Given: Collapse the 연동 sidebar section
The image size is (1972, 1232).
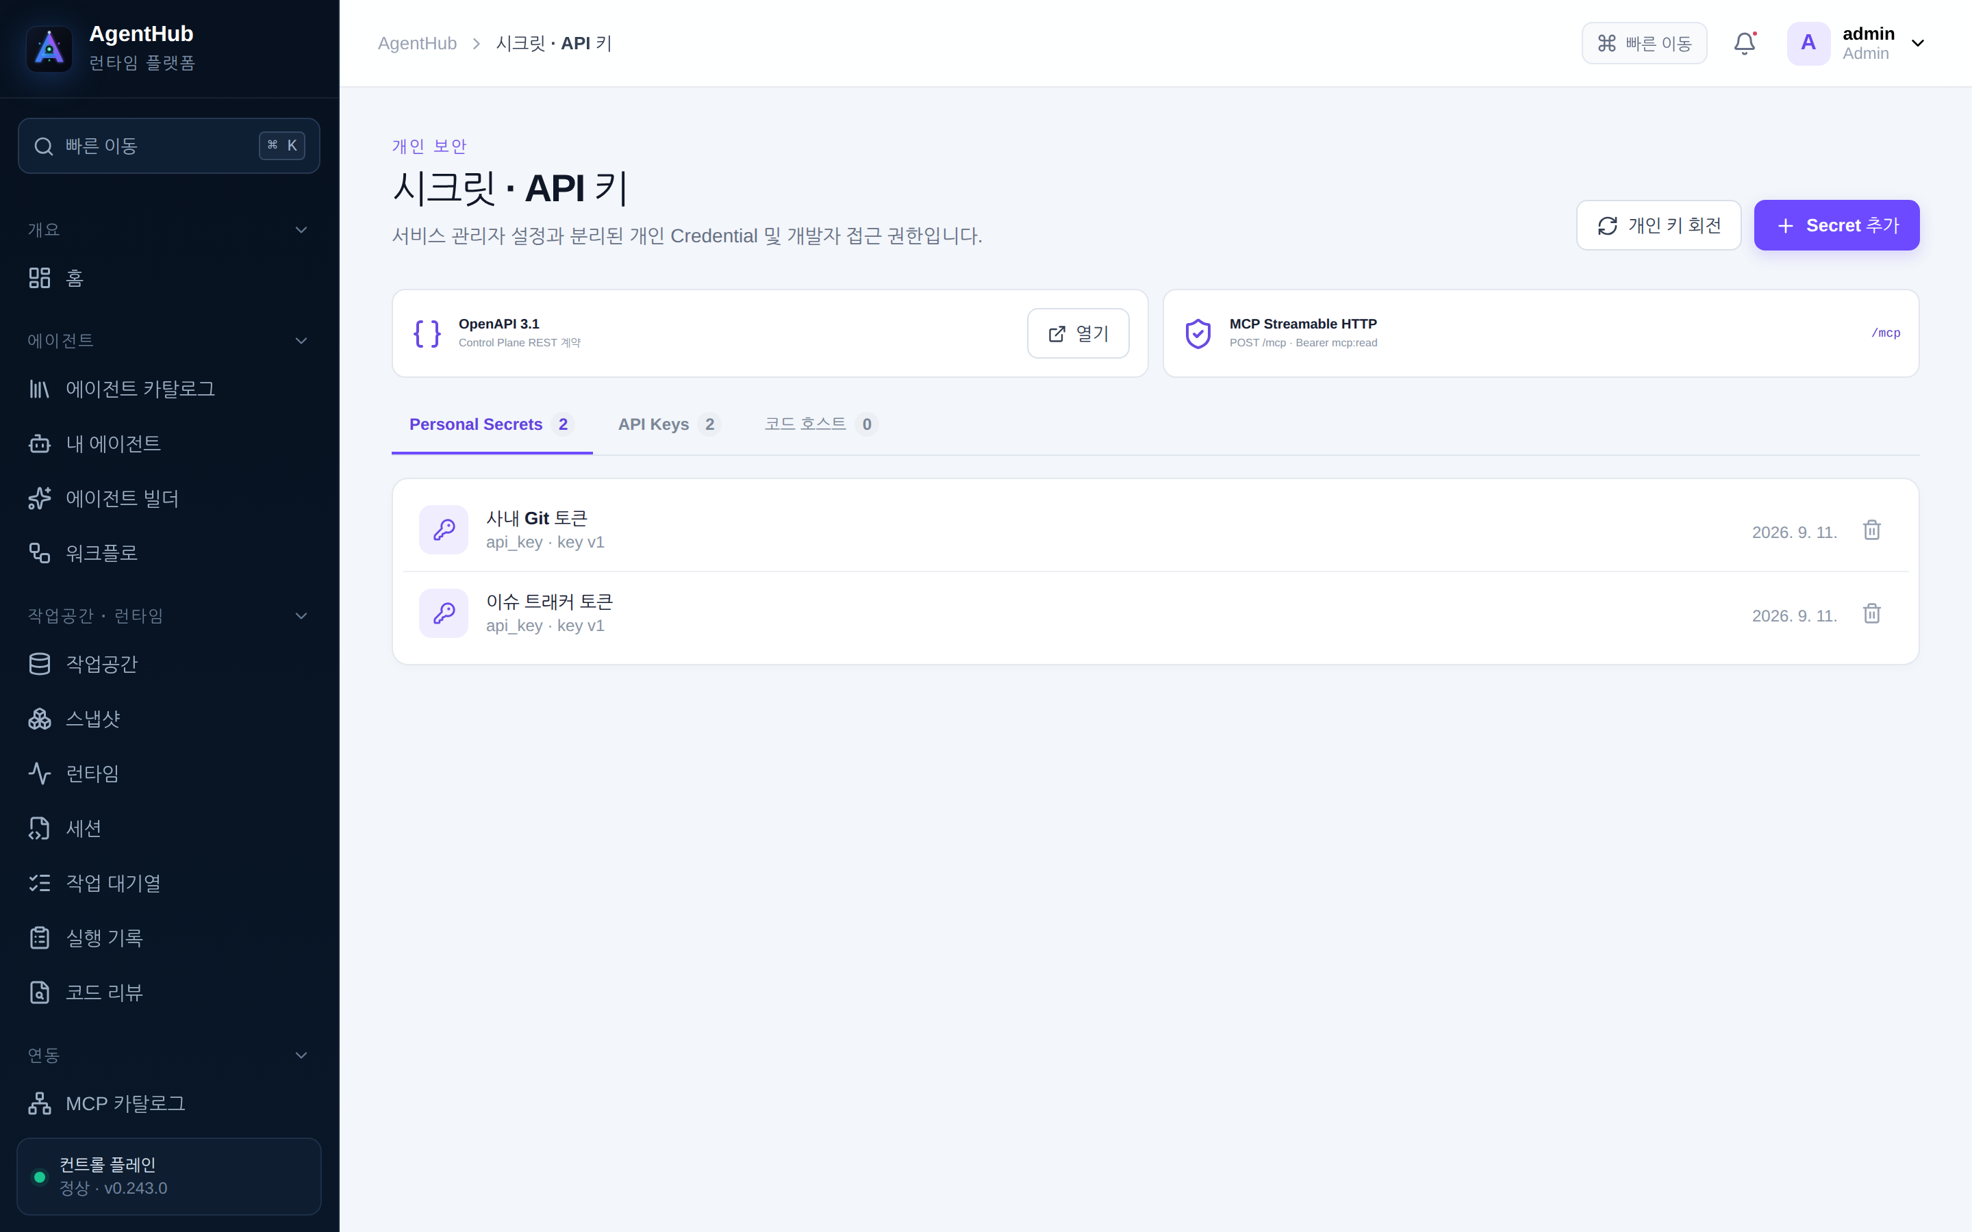Looking at the screenshot, I should [301, 1055].
